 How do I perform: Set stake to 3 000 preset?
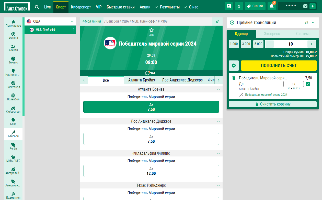[246, 44]
